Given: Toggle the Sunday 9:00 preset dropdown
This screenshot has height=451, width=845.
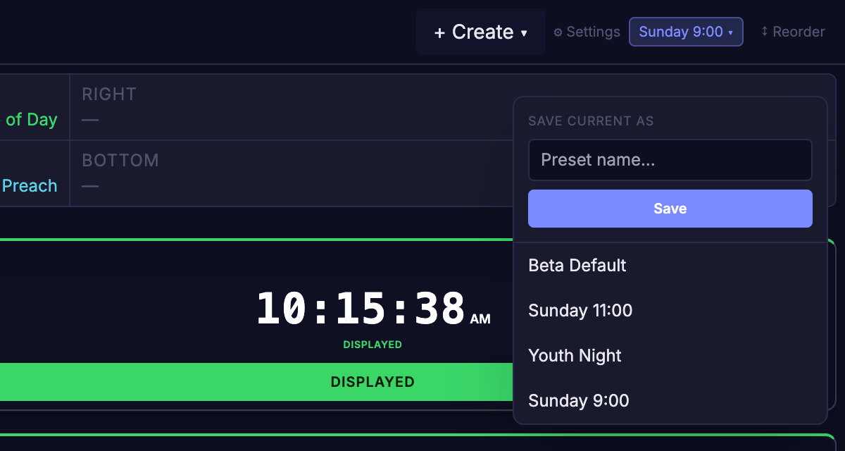Looking at the screenshot, I should point(686,32).
